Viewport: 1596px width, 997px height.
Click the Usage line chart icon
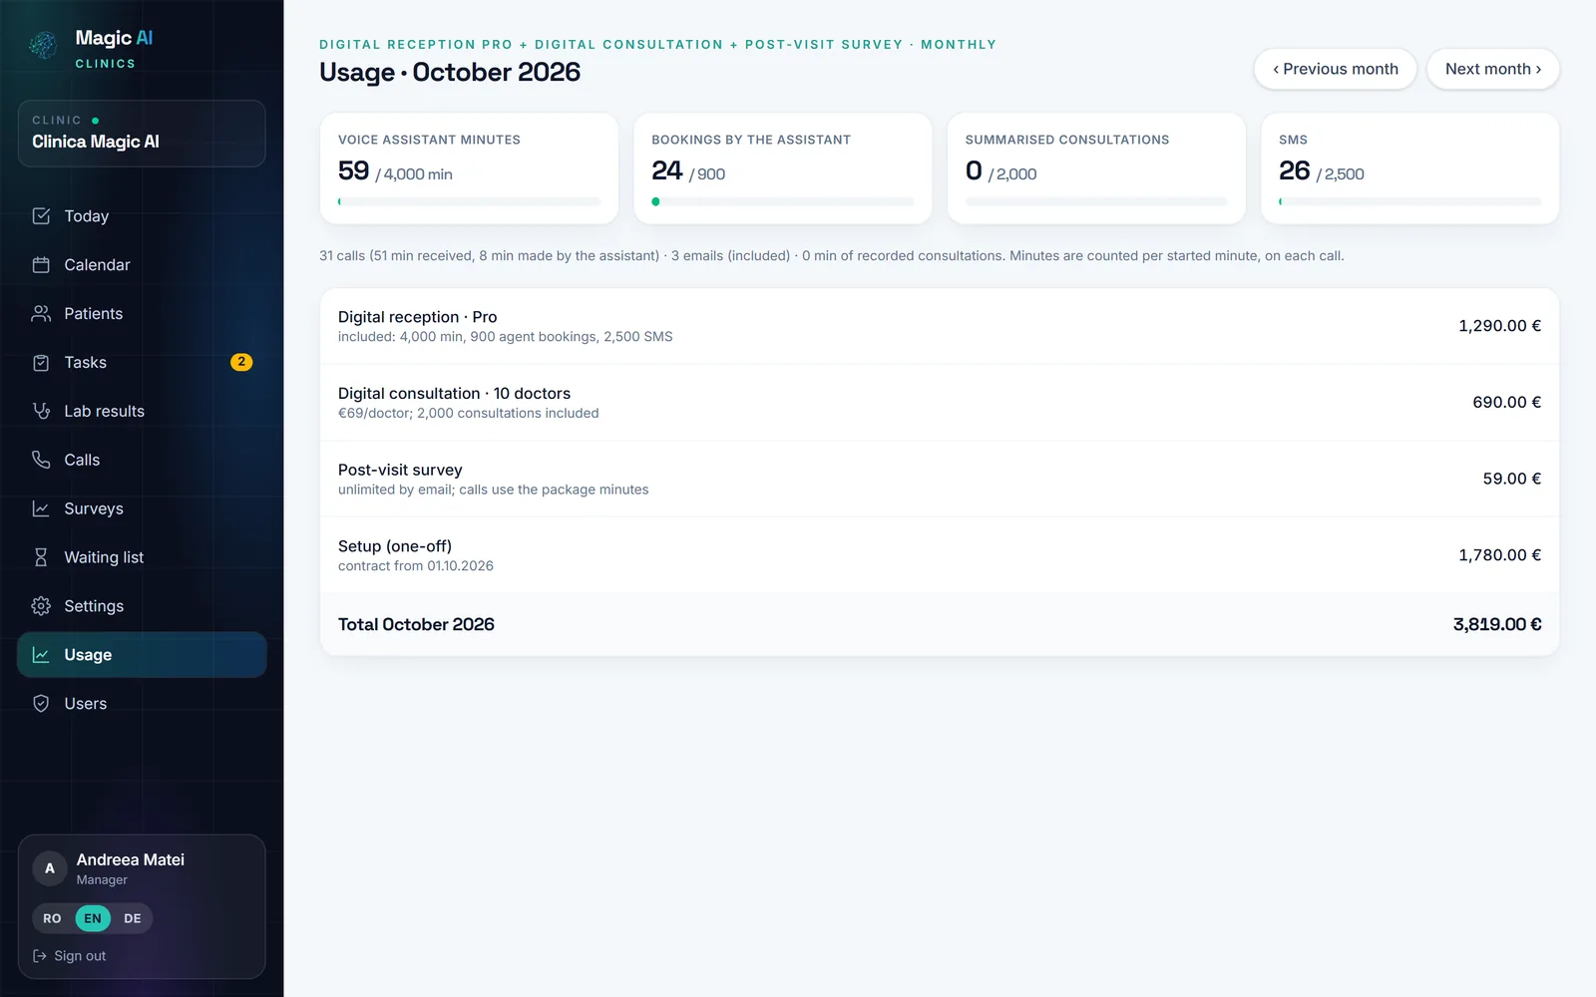(41, 655)
